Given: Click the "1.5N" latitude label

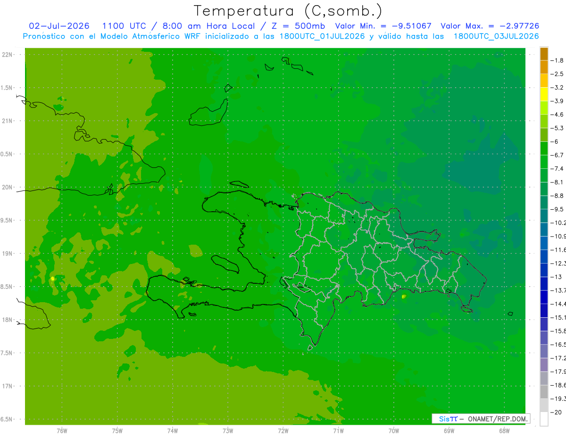Looking at the screenshot, I should (7, 88).
